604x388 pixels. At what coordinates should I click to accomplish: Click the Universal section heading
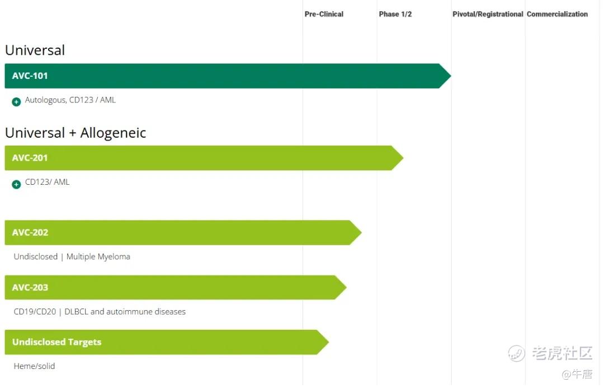(35, 50)
